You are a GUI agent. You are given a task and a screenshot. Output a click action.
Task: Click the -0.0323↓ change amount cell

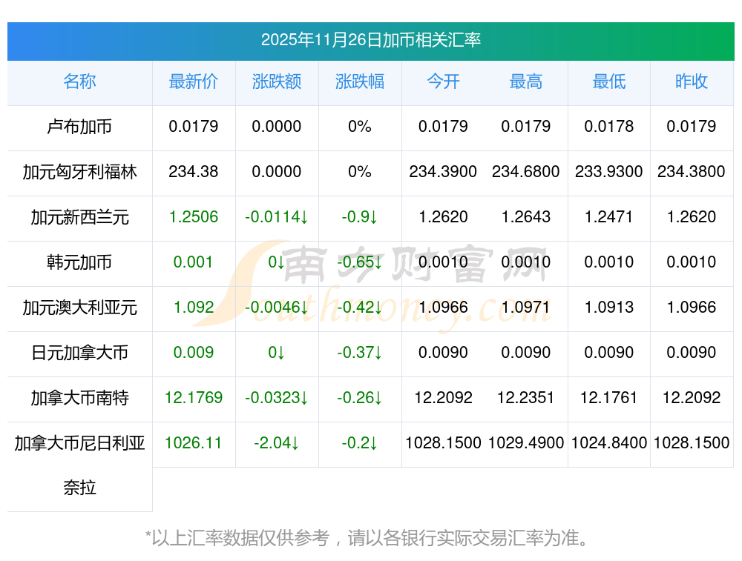click(277, 398)
